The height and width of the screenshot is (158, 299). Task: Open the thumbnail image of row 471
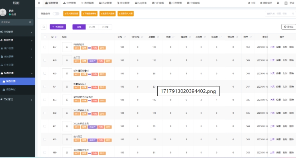67,126
